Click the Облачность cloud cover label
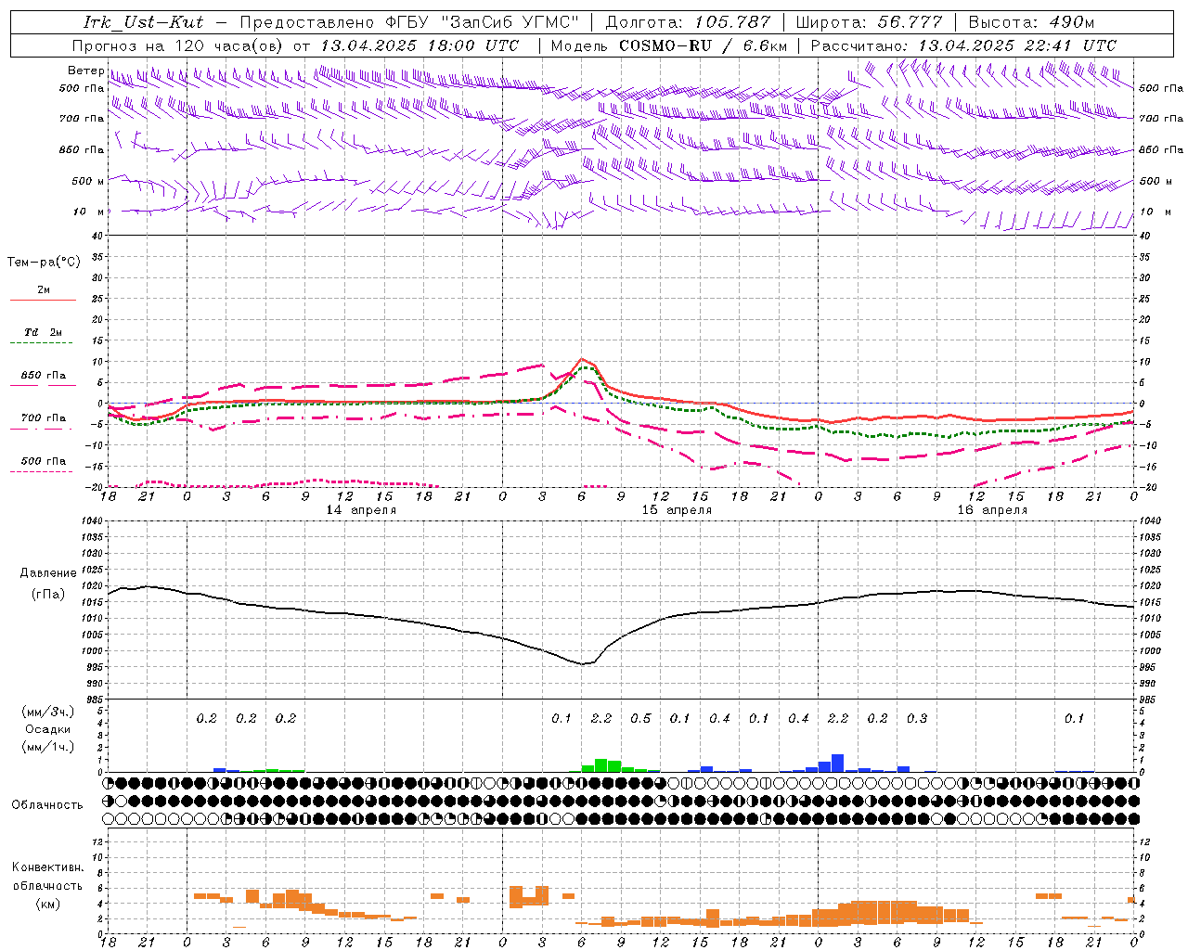The image size is (1188, 950). (47, 805)
